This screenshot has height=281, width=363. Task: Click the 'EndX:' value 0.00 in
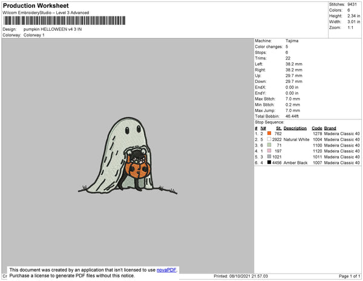tap(292, 87)
